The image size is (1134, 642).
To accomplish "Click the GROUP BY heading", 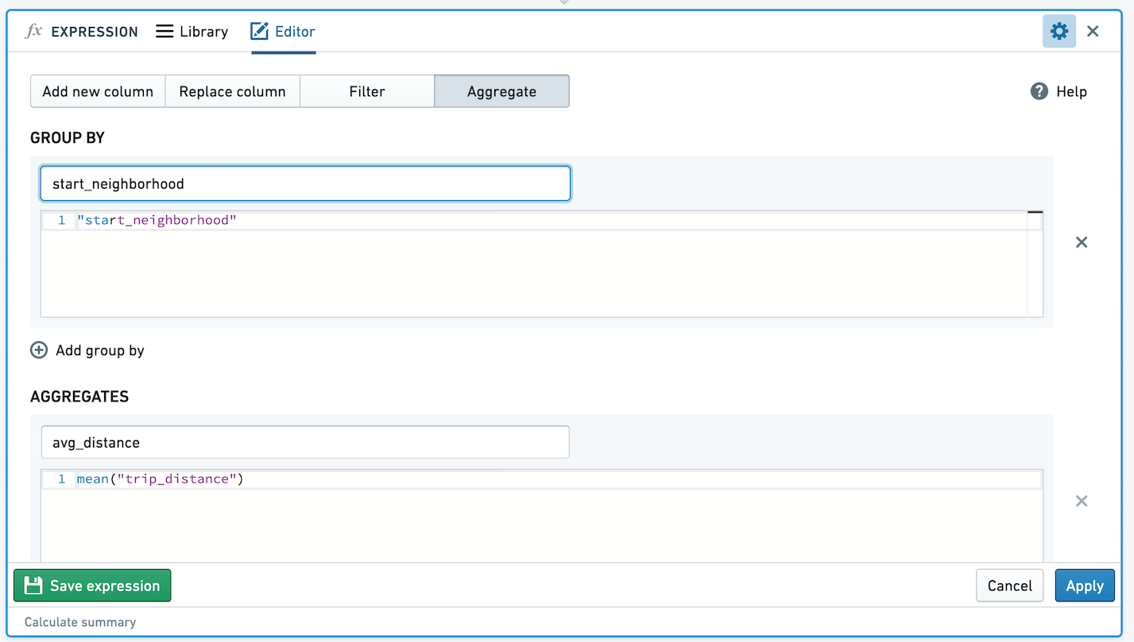I will tap(68, 137).
